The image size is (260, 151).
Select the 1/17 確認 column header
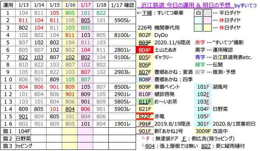pyautogui.click(x=122, y=5)
